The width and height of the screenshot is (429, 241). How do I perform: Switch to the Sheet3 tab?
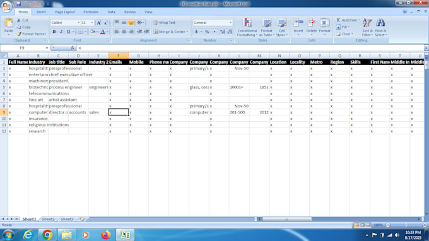click(67, 219)
